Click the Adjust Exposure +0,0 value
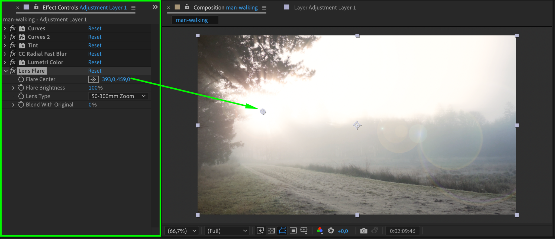This screenshot has width=555, height=239. (343, 231)
